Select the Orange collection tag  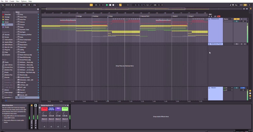pyautogui.click(x=7, y=17)
